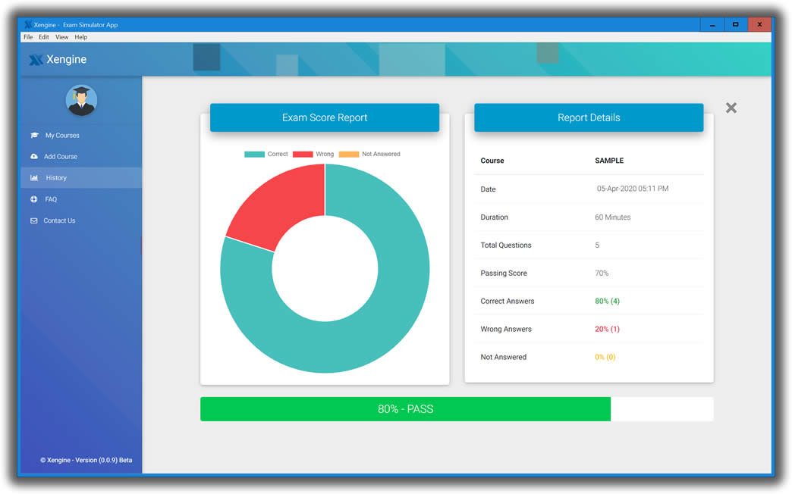The width and height of the screenshot is (792, 494).
Task: Open the Edit menu
Action: (44, 37)
